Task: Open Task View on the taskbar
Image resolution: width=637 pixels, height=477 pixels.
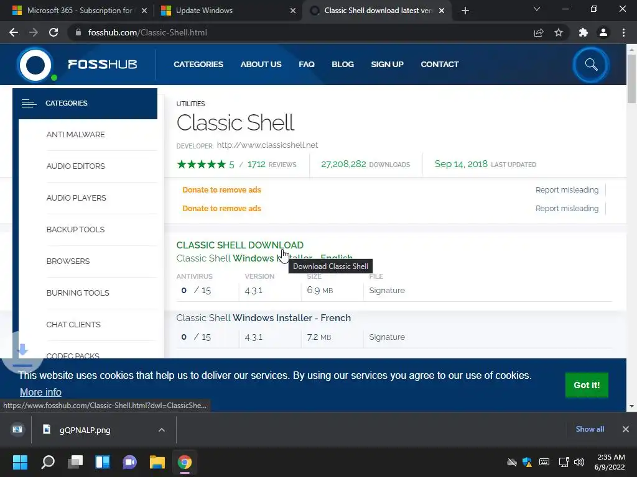Action: pyautogui.click(x=75, y=462)
